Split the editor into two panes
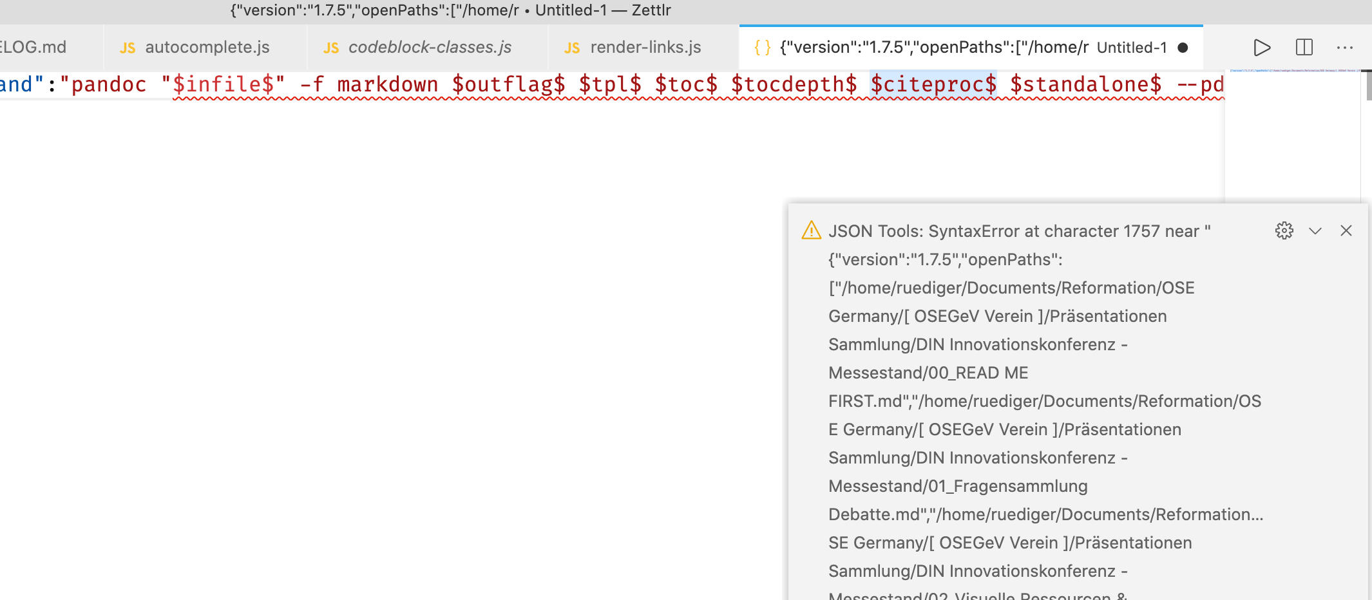The width and height of the screenshot is (1372, 600). [1304, 47]
